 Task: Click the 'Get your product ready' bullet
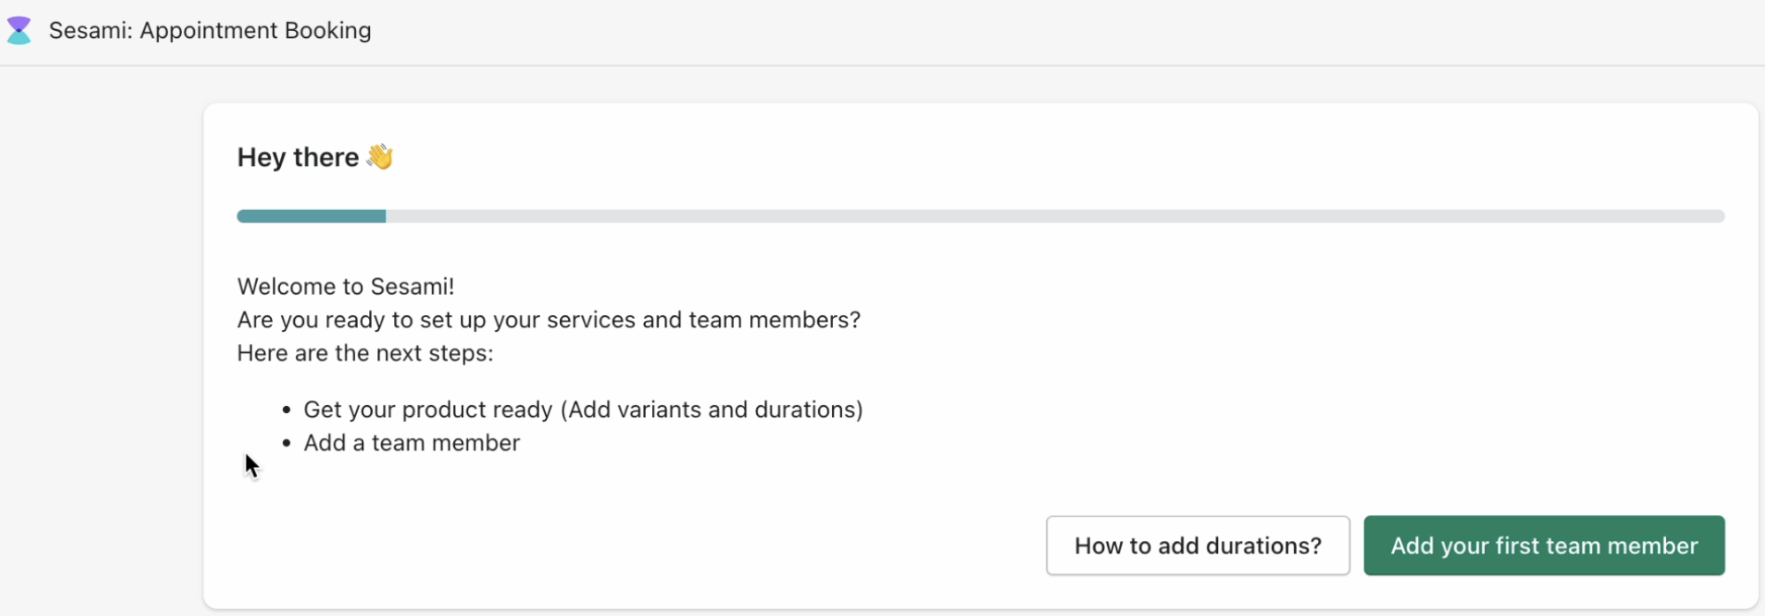(x=583, y=409)
